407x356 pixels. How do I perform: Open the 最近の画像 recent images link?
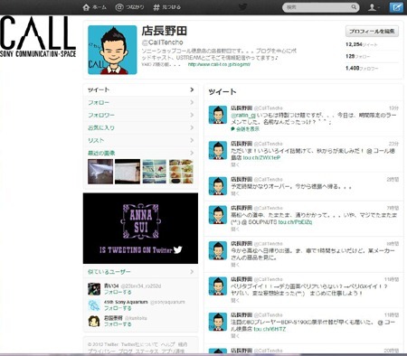point(101,153)
